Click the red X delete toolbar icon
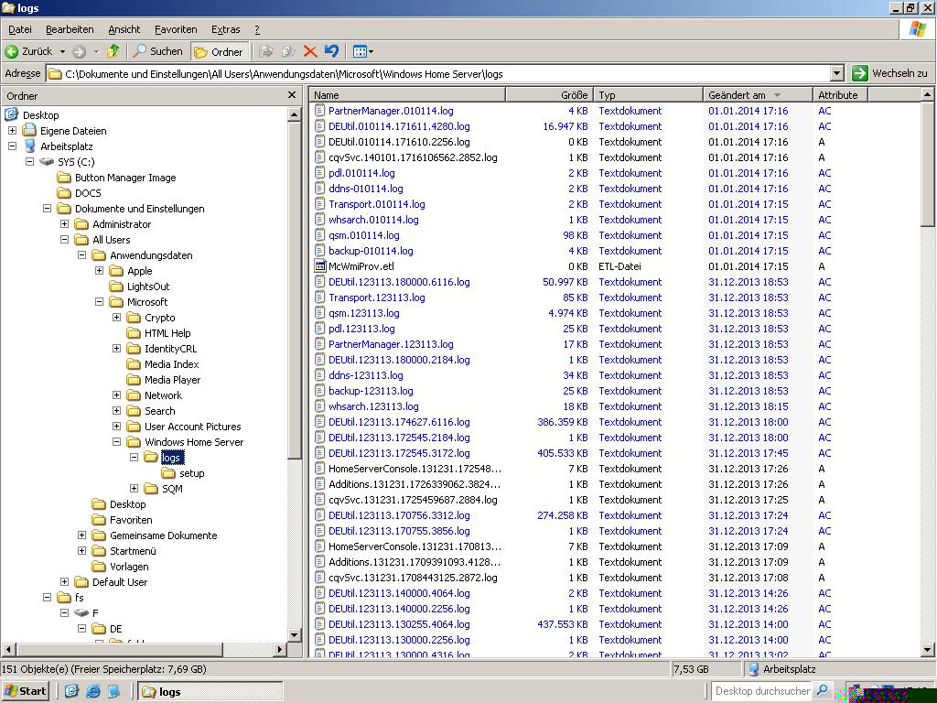Screen dimensions: 937x703 click(309, 51)
